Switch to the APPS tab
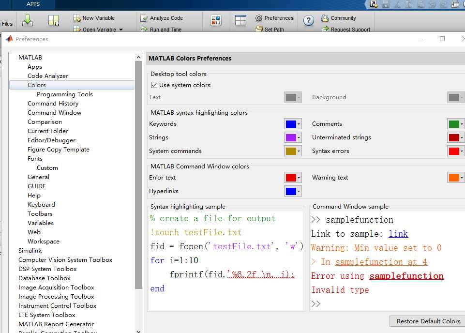 click(x=33, y=4)
